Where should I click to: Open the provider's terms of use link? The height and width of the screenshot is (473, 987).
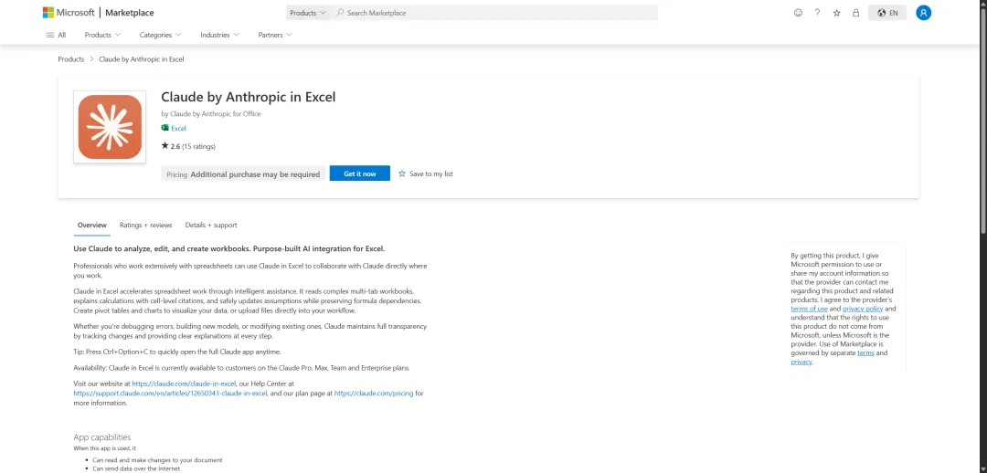click(x=810, y=309)
